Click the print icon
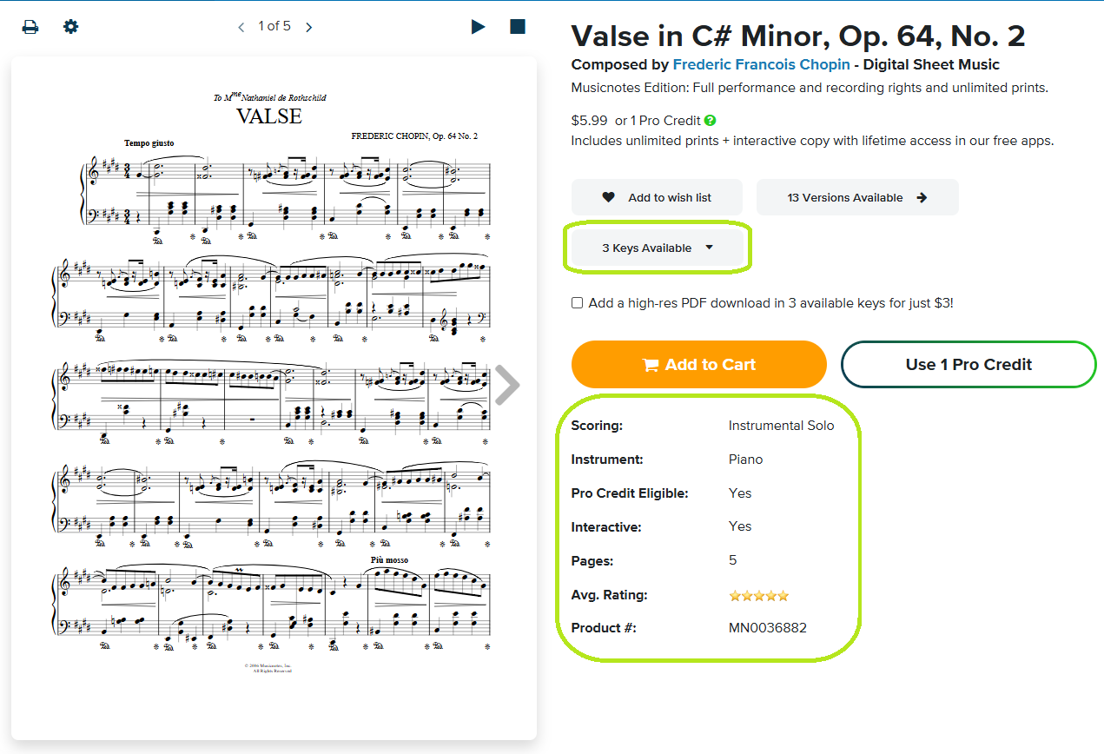 pyautogui.click(x=30, y=27)
